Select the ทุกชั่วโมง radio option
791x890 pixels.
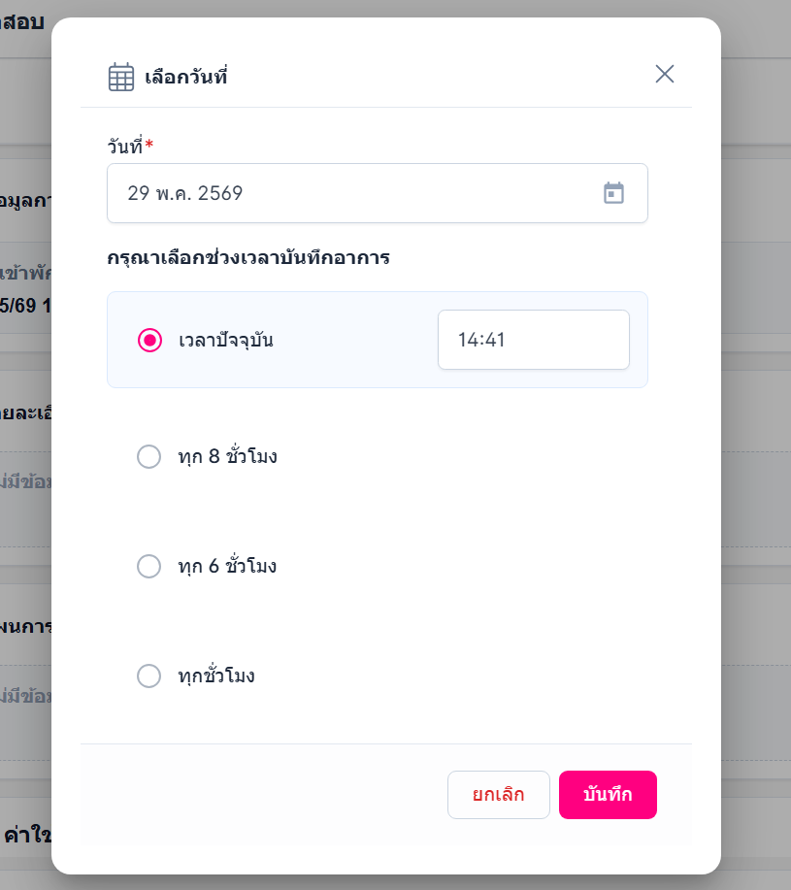coord(148,676)
